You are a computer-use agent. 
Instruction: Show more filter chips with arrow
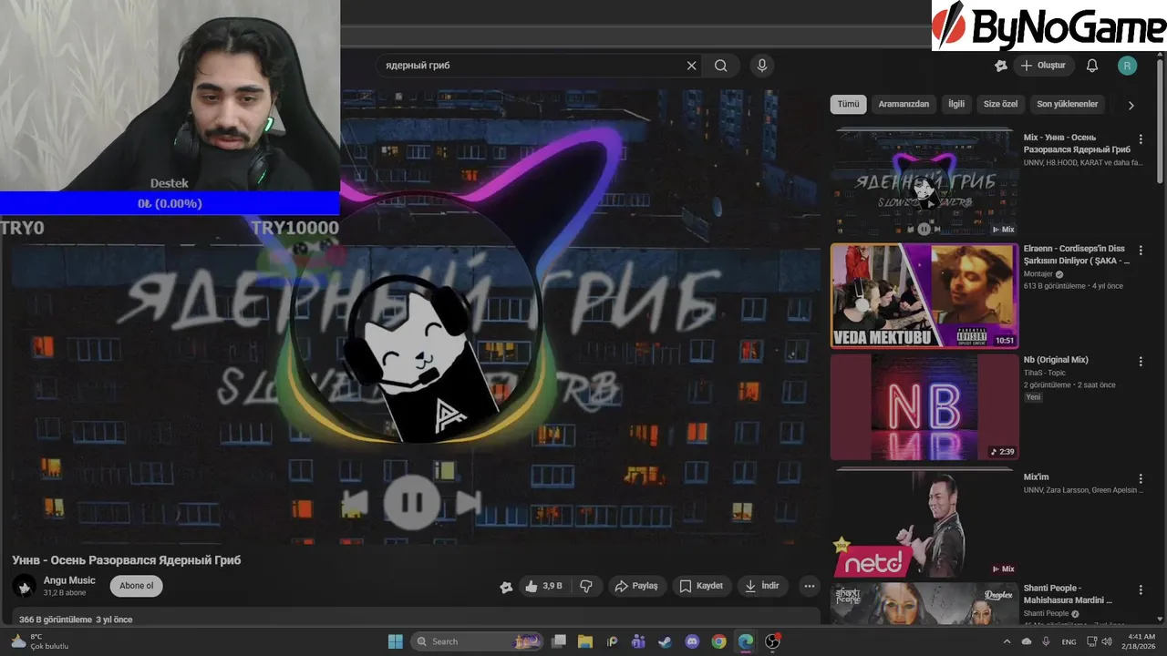coord(1131,105)
